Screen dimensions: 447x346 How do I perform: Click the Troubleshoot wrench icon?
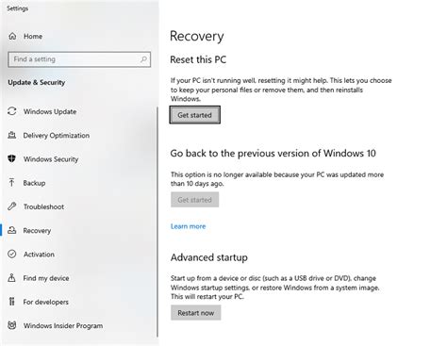[12, 206]
